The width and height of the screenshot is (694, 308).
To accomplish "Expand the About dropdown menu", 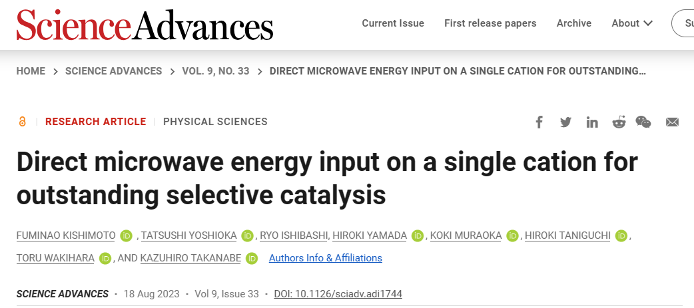I will pos(632,23).
